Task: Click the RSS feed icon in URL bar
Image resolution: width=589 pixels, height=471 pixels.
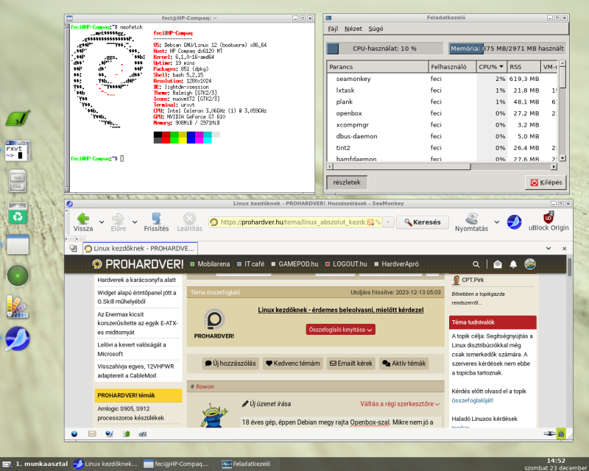Action: pos(370,222)
